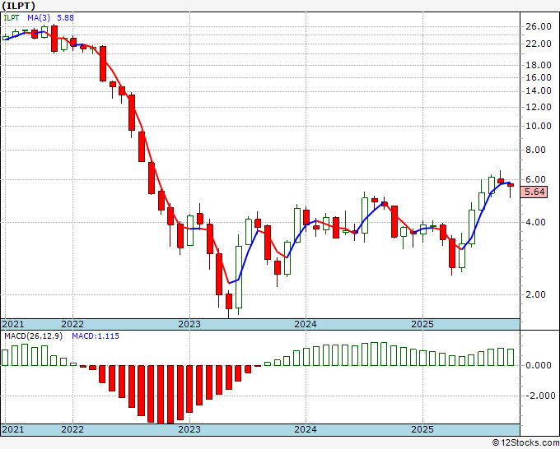Click the 2.00 price axis label
This screenshot has height=449, width=560.
536,294
